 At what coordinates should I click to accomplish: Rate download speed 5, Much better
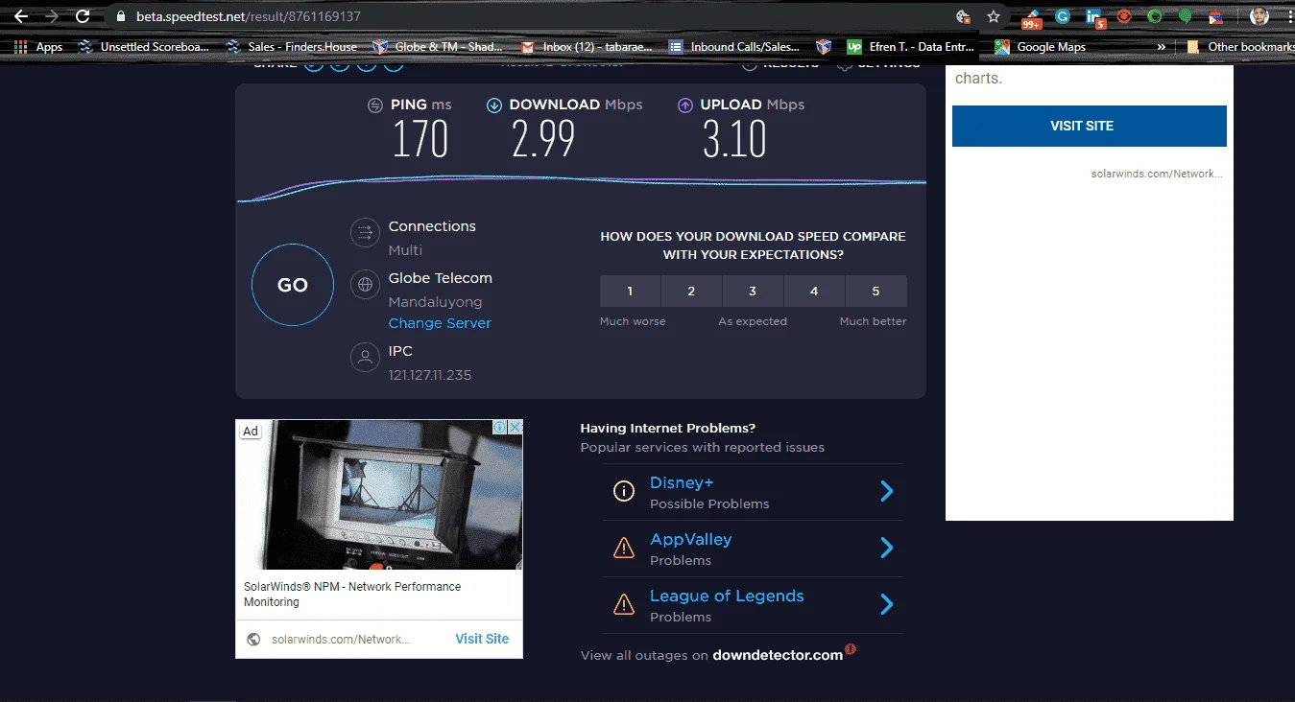click(x=875, y=292)
